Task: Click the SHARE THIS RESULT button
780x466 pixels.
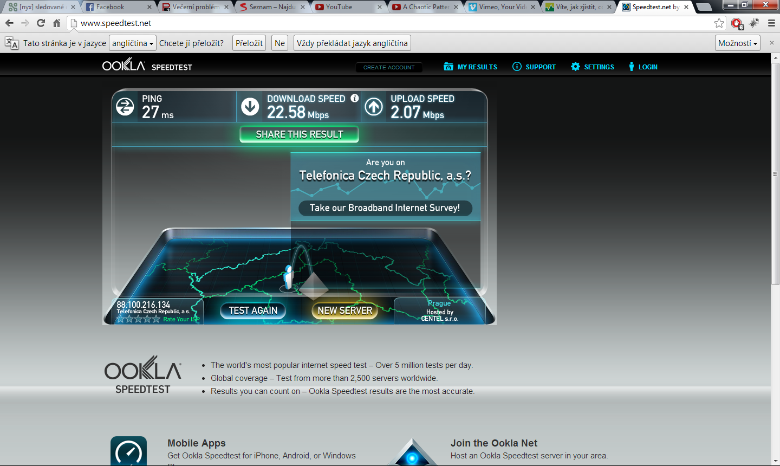Action: [300, 134]
